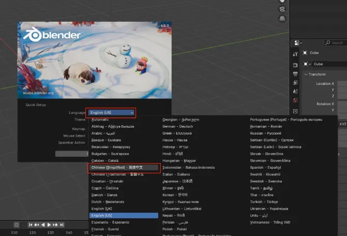Browse object data-block dropdown beside Cube

(307, 64)
